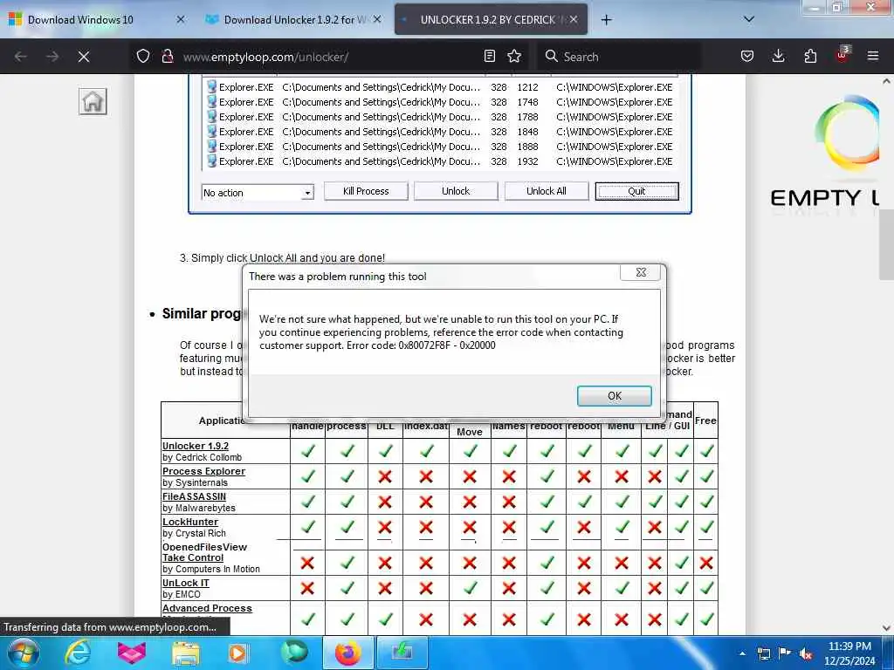Open the UnLock IT link
Screen dimensions: 894x670
(x=186, y=583)
